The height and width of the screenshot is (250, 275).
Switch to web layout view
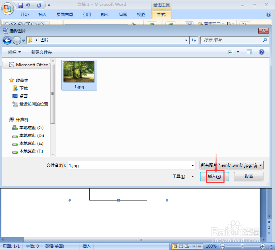coord(187,246)
